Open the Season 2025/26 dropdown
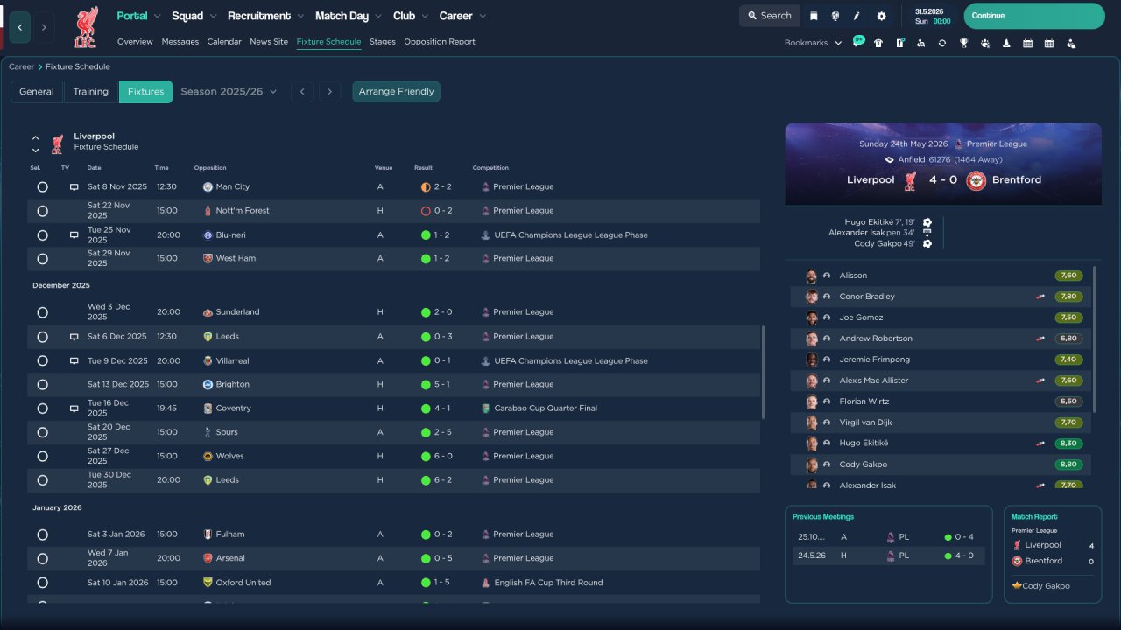 (x=229, y=91)
